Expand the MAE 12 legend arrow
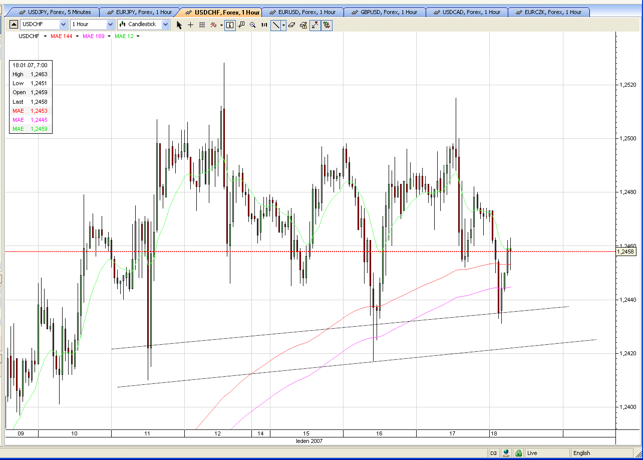The height and width of the screenshot is (460, 643). pyautogui.click(x=138, y=36)
